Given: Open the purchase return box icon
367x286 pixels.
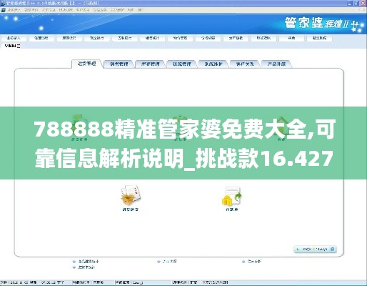Looking at the screenshot, I should pos(131,195).
